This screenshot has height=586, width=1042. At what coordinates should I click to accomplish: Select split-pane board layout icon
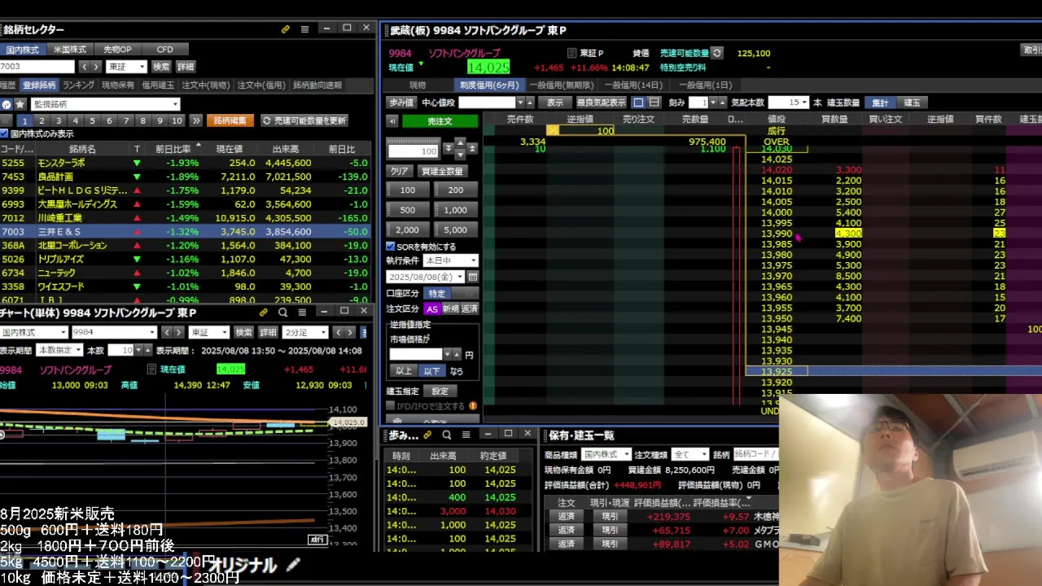pyautogui.click(x=654, y=103)
